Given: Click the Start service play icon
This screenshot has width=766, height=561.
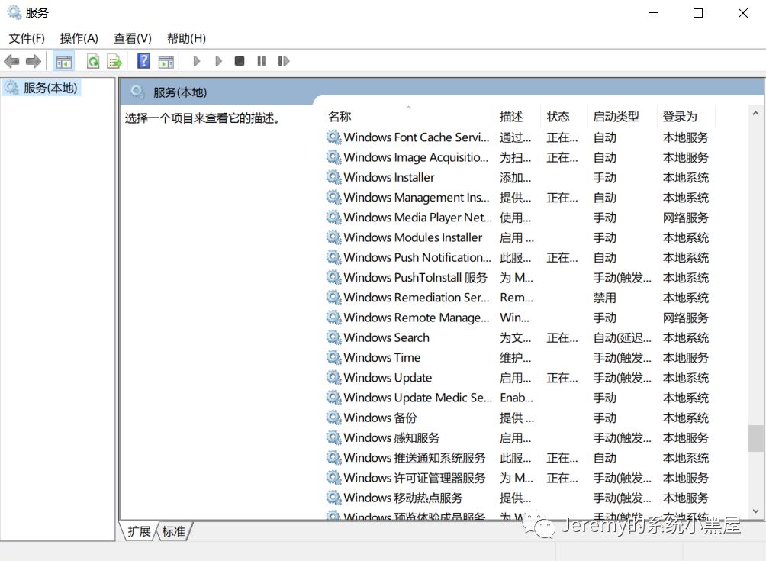Looking at the screenshot, I should click(x=196, y=60).
